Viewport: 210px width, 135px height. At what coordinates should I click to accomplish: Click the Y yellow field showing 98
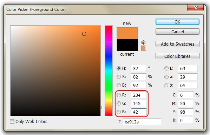pyautogui.click(x=186, y=112)
